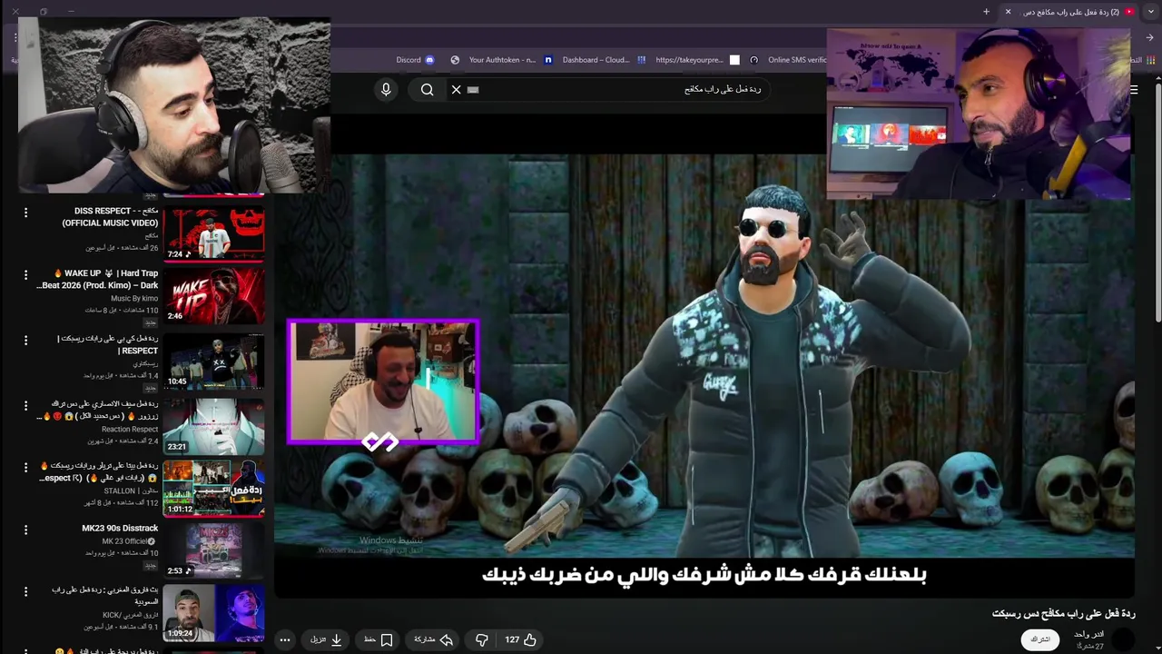This screenshot has width=1162, height=654.
Task: Open WAKE UP Hard Trap Beat 2026 title
Action: pos(97,279)
